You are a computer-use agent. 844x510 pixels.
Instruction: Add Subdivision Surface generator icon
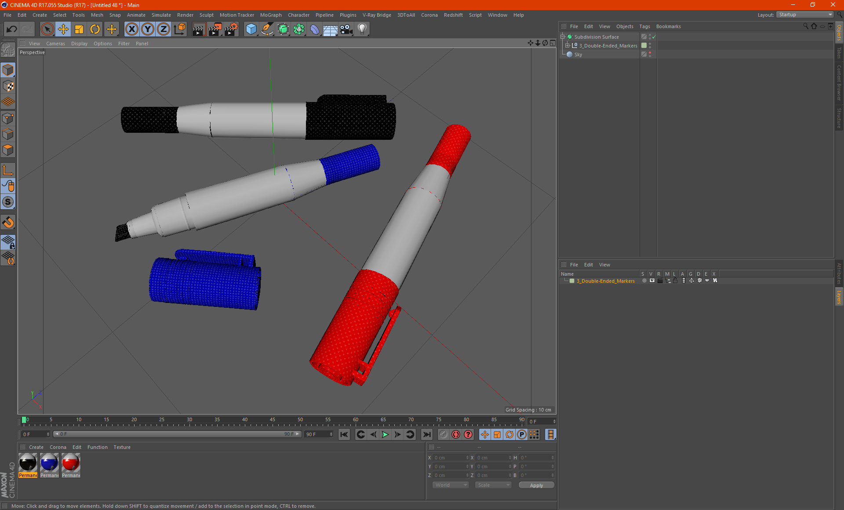(x=283, y=29)
